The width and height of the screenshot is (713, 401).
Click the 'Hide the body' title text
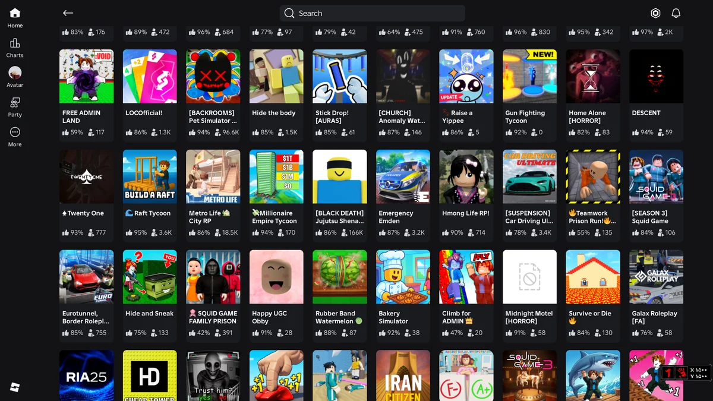pyautogui.click(x=273, y=113)
